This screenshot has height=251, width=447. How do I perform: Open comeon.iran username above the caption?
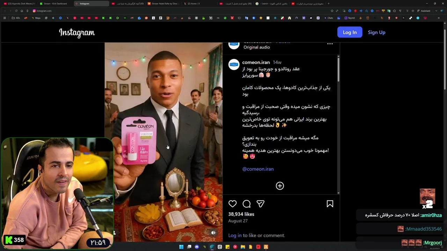(256, 62)
